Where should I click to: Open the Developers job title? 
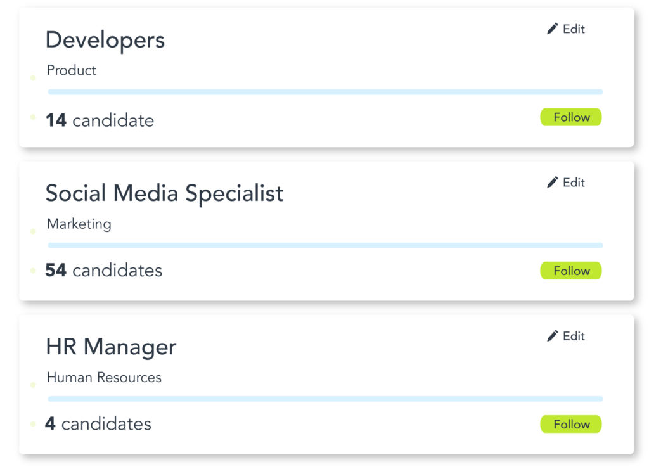point(105,41)
